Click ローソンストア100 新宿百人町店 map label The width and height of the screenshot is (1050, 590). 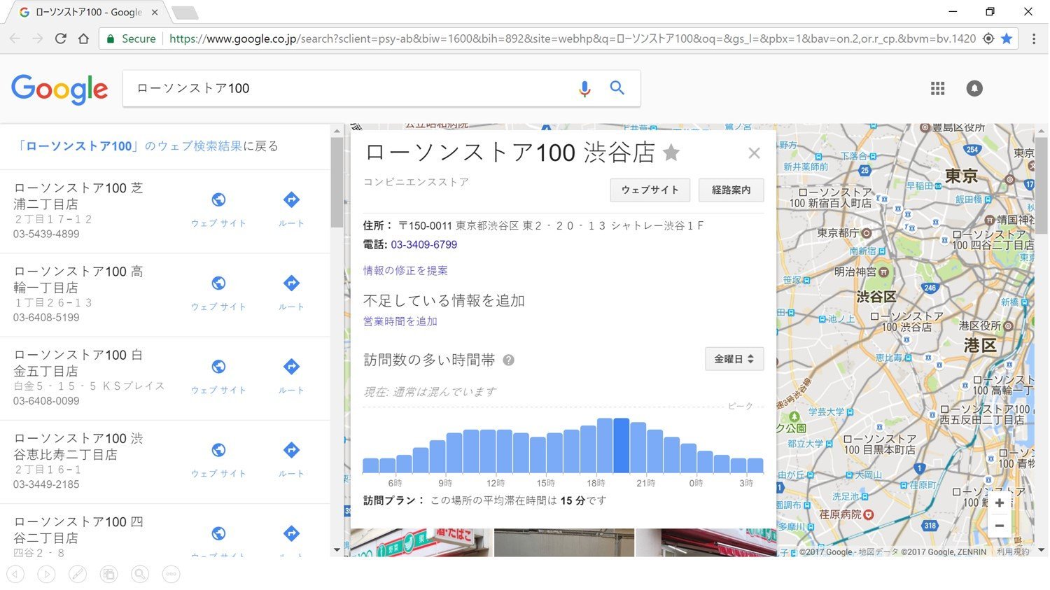(x=830, y=197)
